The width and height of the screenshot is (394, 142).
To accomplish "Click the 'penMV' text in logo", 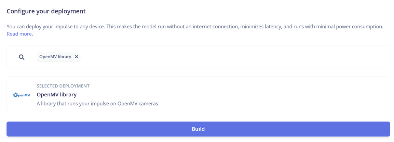I will click(24, 95).
